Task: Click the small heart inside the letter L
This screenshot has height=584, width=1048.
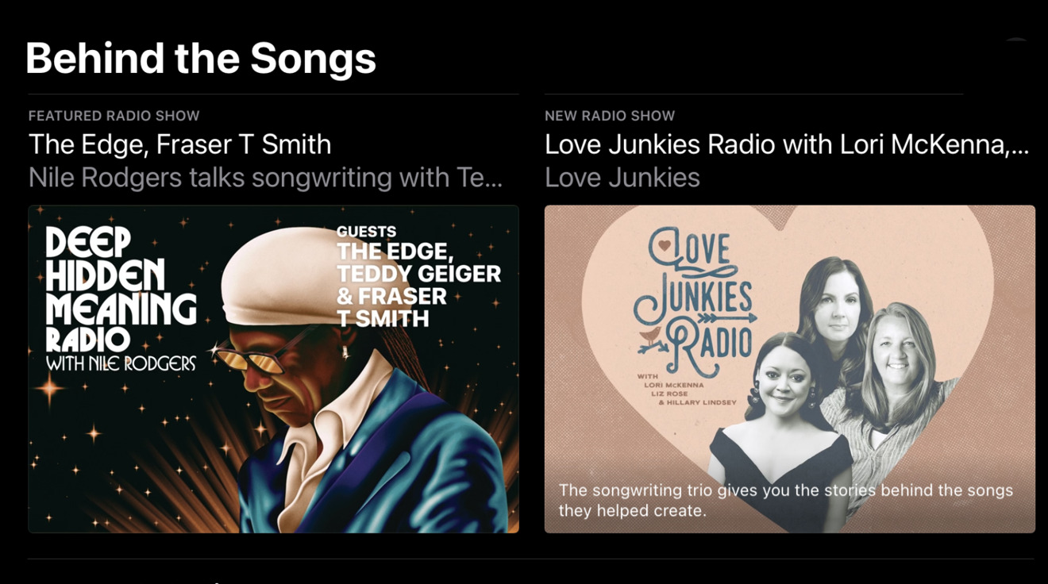Action: click(665, 246)
